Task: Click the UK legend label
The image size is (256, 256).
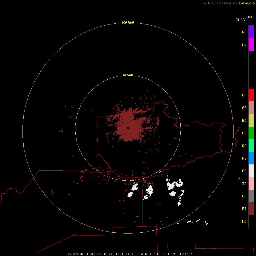Action: (x=244, y=45)
